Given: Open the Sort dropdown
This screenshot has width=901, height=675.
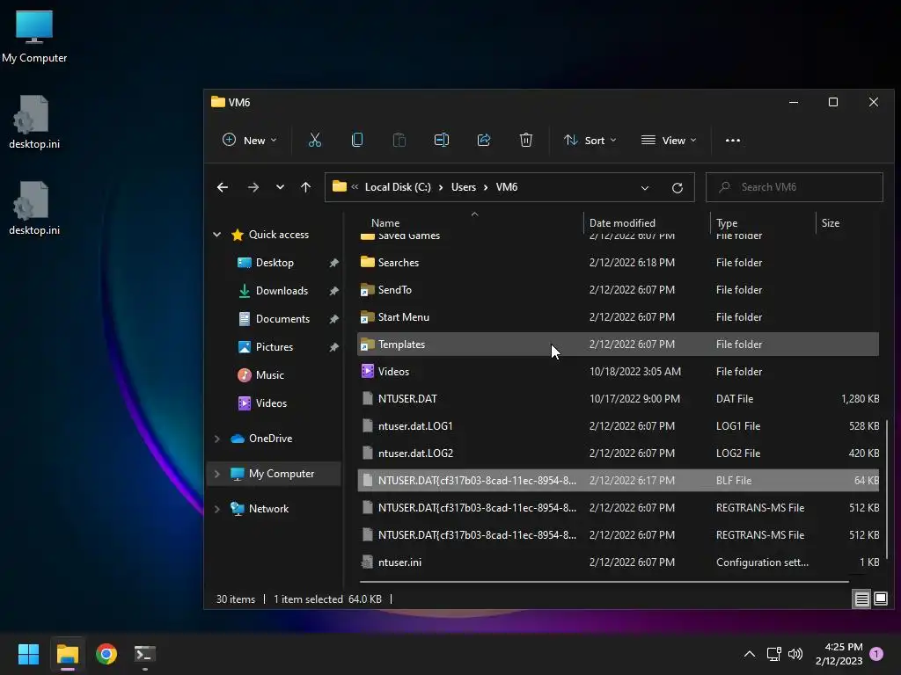Looking at the screenshot, I should pyautogui.click(x=590, y=140).
